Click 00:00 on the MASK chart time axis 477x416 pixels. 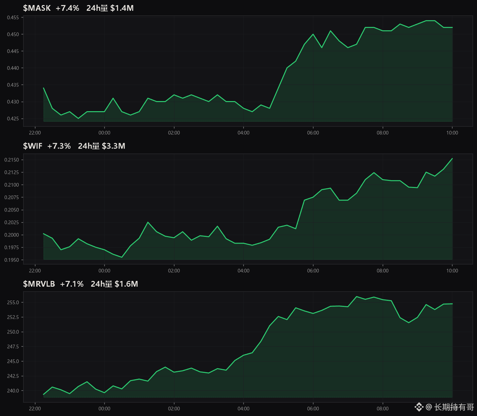point(104,133)
